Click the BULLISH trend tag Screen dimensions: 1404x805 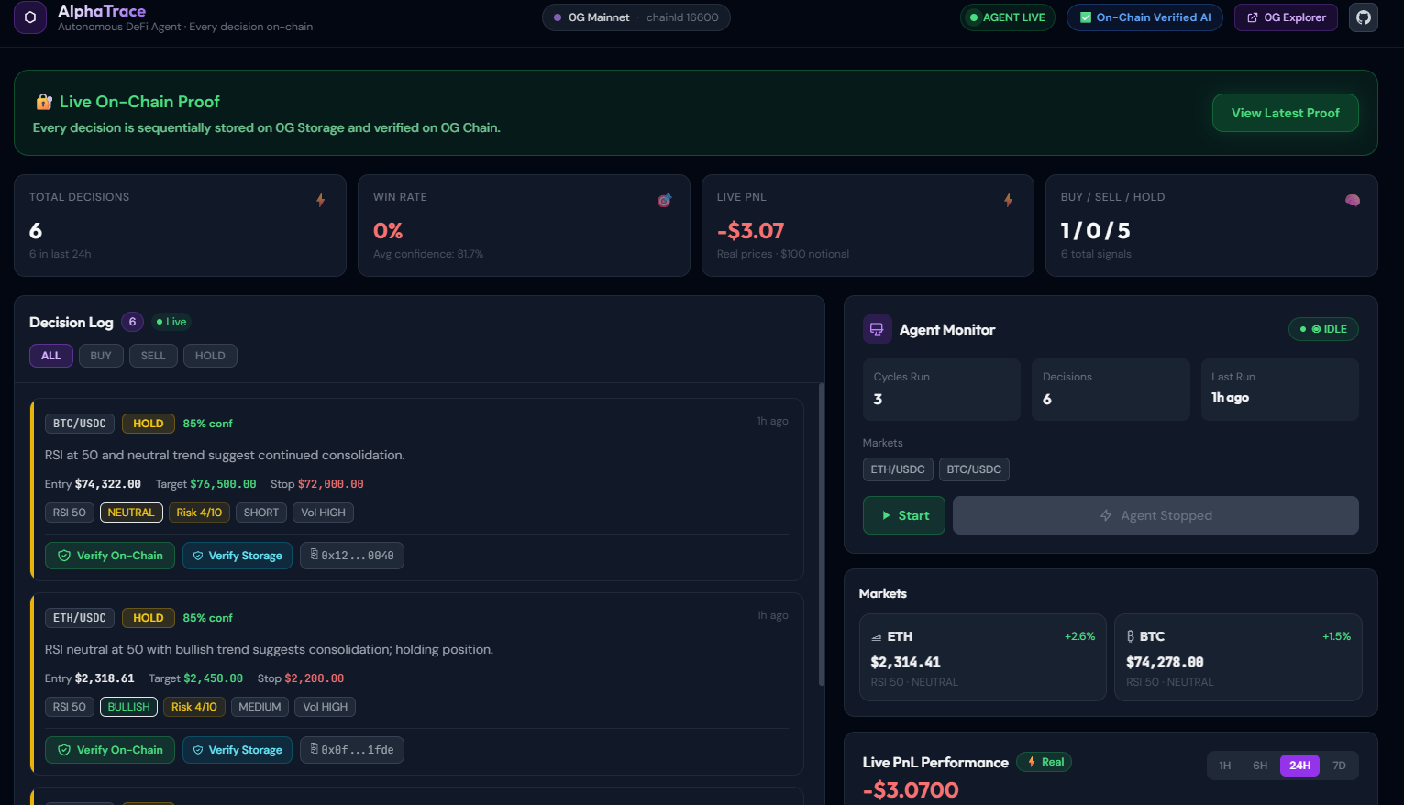click(x=128, y=707)
